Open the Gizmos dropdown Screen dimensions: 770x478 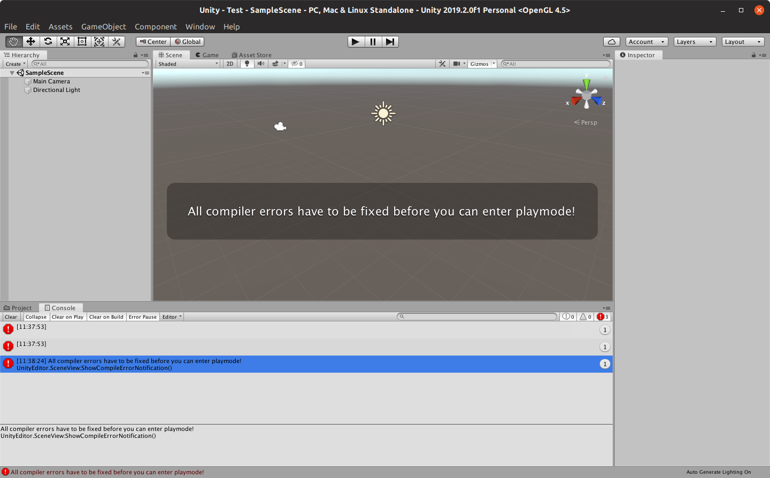point(482,64)
